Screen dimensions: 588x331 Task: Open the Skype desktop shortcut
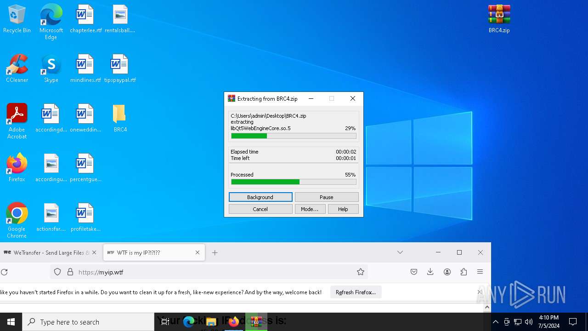[x=51, y=69]
